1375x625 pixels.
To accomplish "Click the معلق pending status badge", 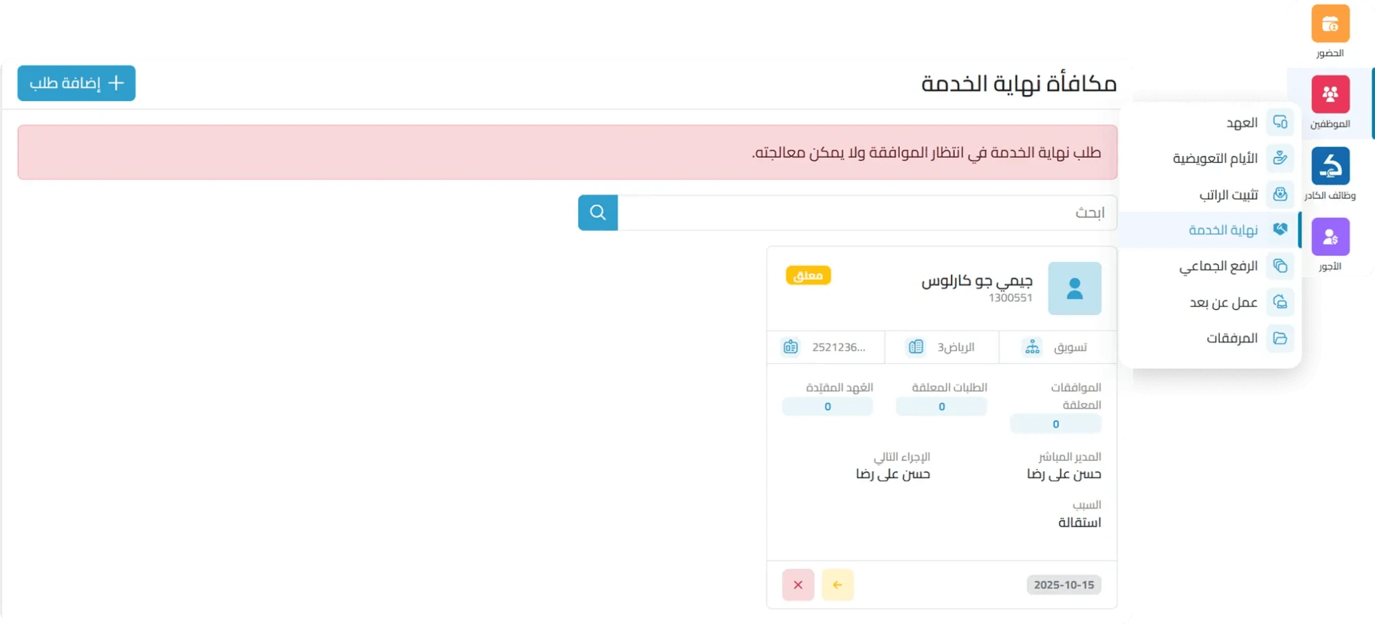I will pyautogui.click(x=808, y=276).
